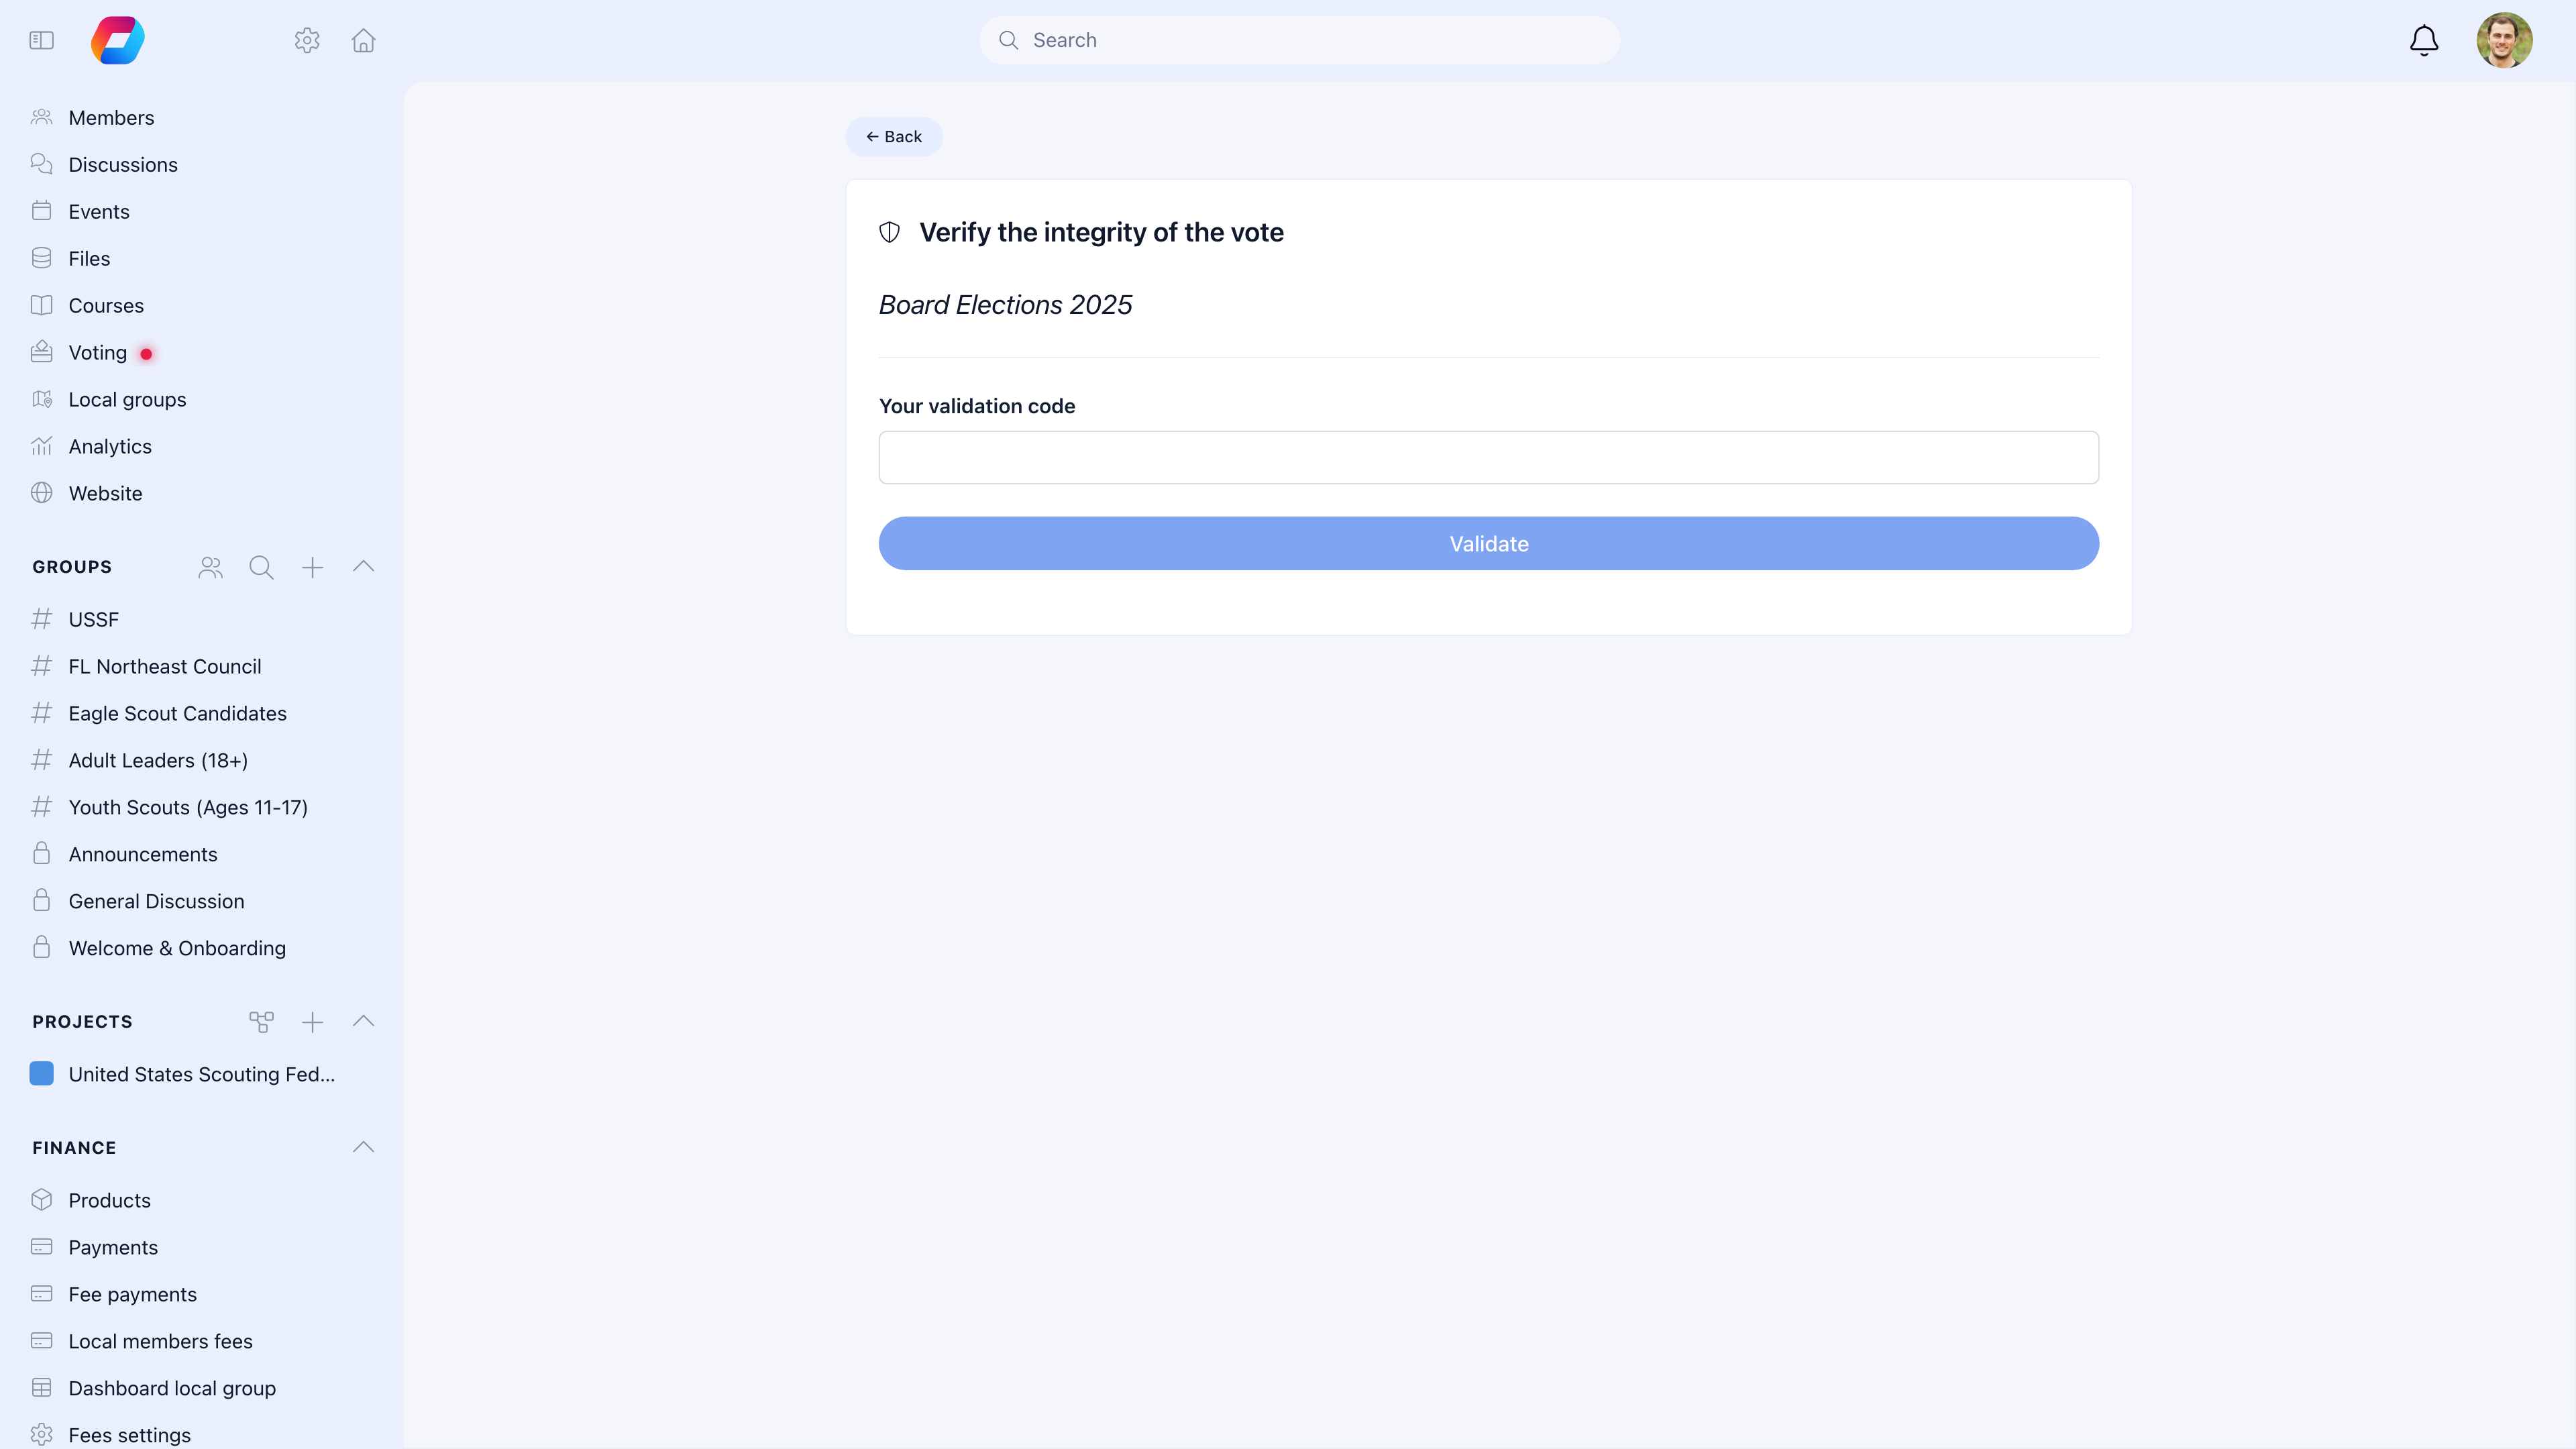Collapse the FINANCE section
Screen dimensions: 2576x1449
click(363, 1147)
